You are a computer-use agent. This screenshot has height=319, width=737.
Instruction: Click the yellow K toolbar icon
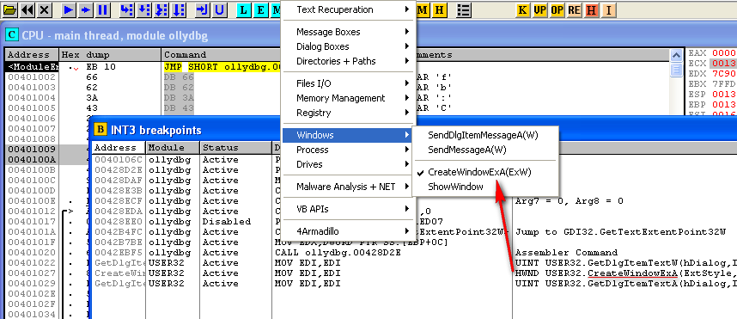tap(522, 9)
